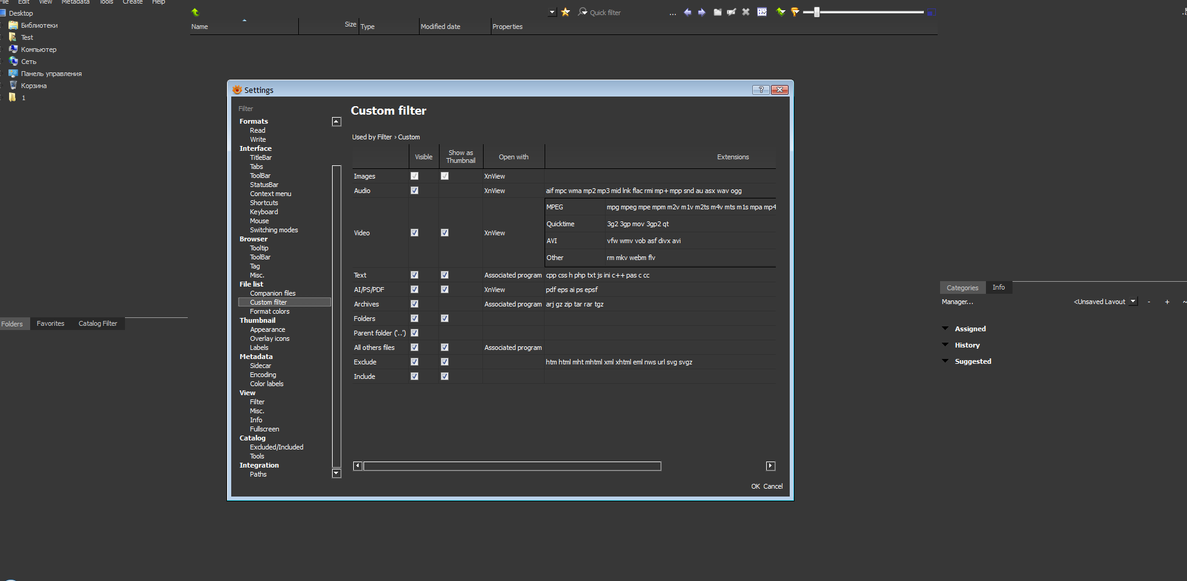This screenshot has height=581, width=1187.
Task: Select Format colors in settings tree
Action: tap(269, 311)
